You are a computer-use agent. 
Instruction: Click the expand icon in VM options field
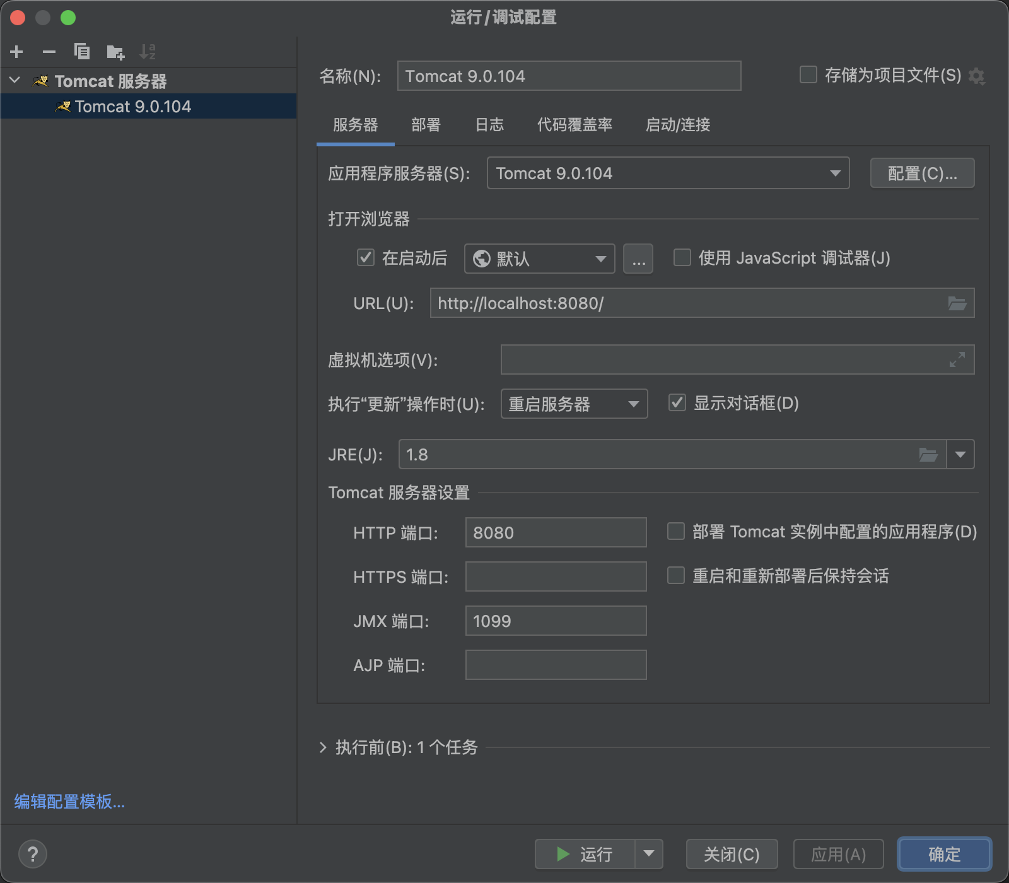point(957,360)
